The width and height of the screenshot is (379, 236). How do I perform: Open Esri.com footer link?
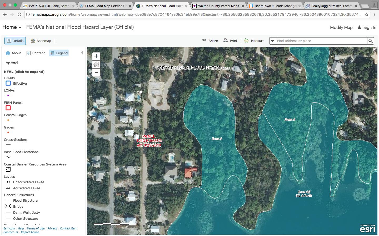[x=9, y=228]
